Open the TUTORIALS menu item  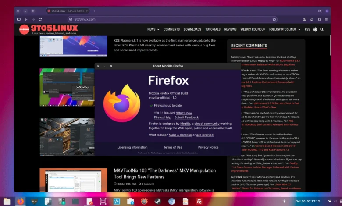pos(213,29)
